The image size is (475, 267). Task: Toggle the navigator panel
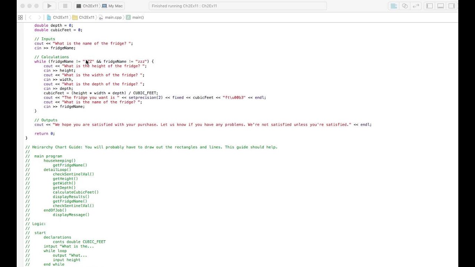pyautogui.click(x=430, y=6)
